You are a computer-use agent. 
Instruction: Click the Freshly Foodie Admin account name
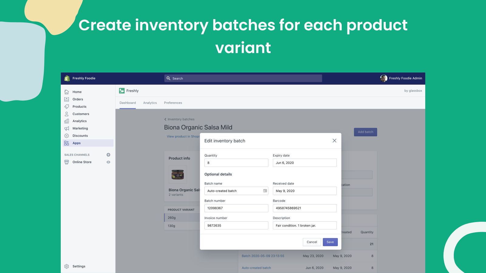coord(406,78)
